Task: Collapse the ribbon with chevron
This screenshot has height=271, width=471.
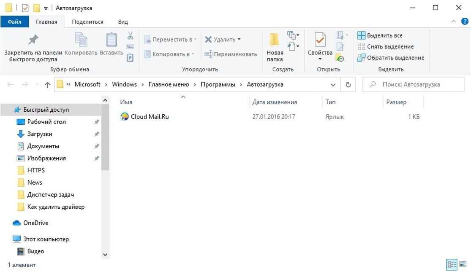Action: click(x=454, y=21)
